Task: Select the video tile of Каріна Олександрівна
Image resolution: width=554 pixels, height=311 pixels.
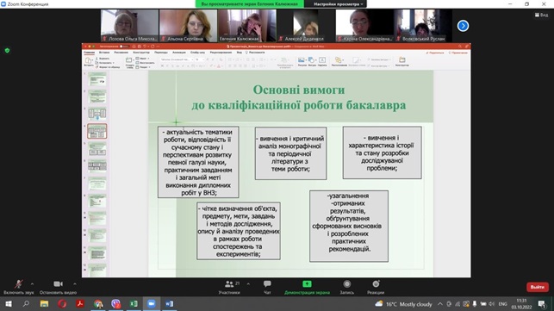Action: click(364, 26)
